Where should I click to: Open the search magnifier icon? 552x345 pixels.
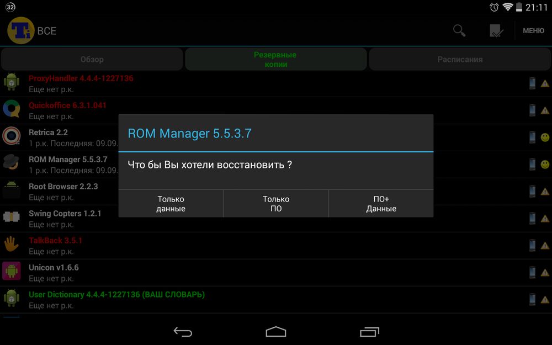click(459, 30)
